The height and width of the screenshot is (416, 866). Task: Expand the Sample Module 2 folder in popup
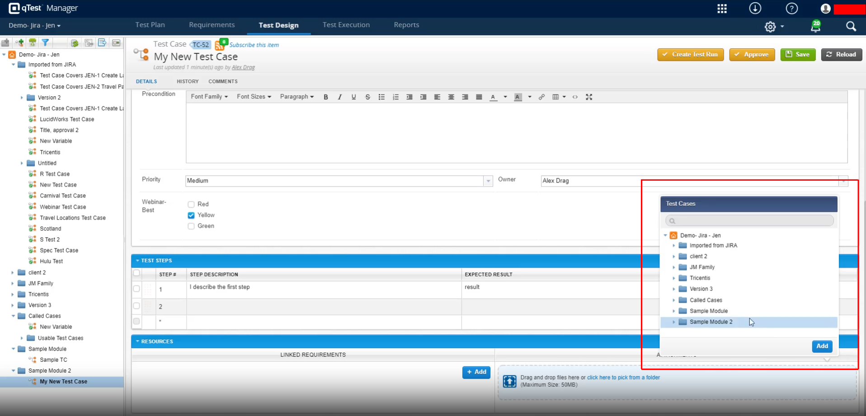click(674, 322)
